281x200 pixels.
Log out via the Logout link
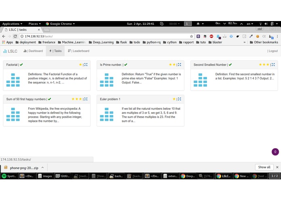[x=273, y=51]
